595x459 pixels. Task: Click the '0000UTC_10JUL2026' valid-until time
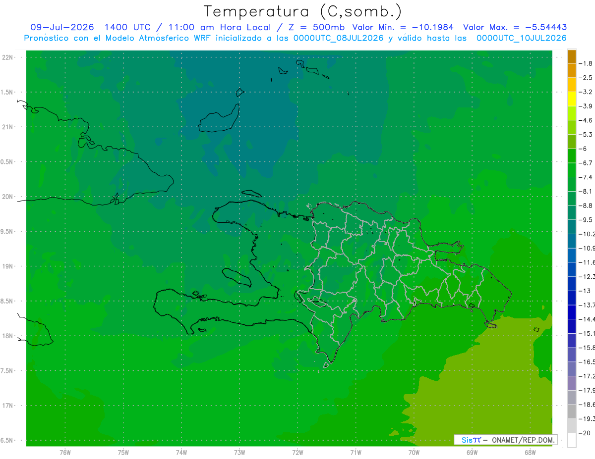[522, 38]
